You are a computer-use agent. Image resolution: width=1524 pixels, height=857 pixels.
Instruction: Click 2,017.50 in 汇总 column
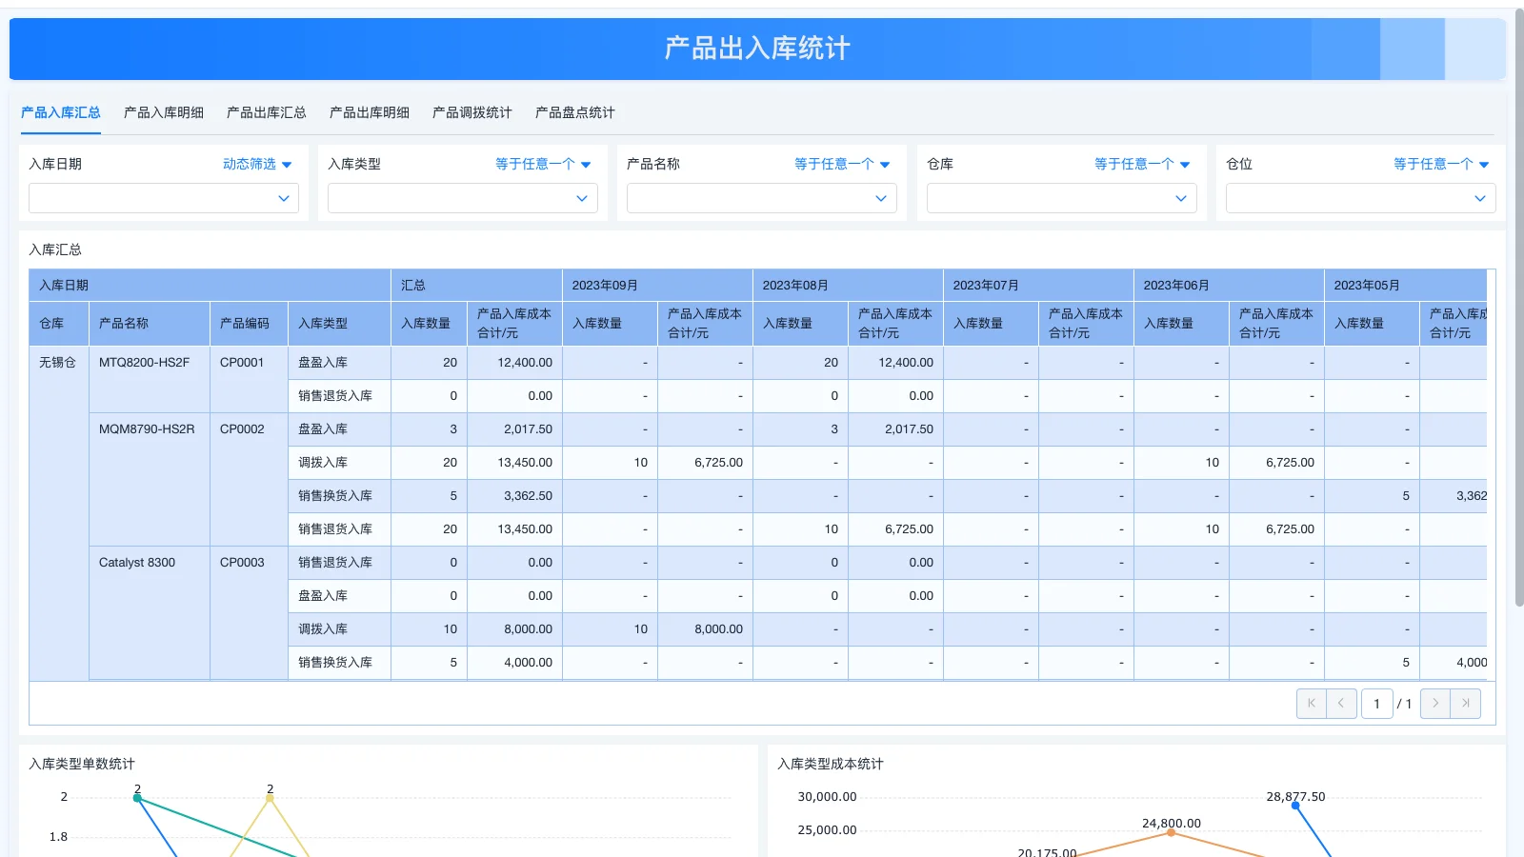click(514, 429)
